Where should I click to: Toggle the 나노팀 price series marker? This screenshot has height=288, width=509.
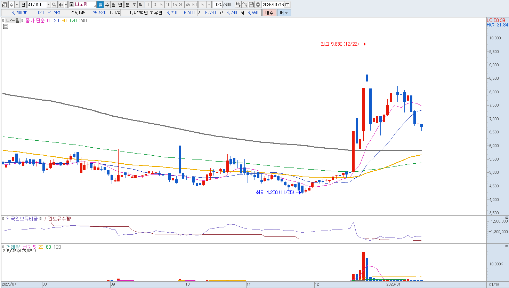tap(3, 21)
